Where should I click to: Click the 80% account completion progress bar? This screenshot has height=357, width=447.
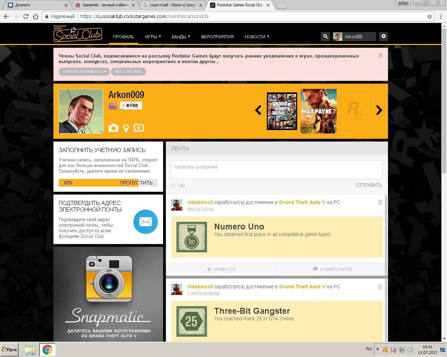(108, 183)
